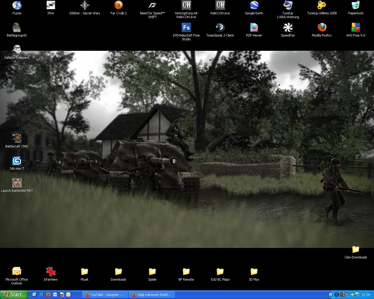
Task: Select Battlecraft 1942 desktop icon
Action: click(17, 141)
